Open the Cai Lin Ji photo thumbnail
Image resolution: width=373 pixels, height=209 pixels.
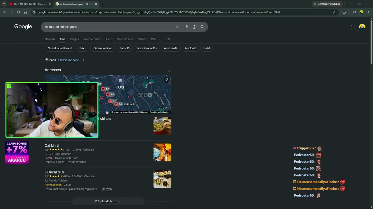(x=162, y=152)
